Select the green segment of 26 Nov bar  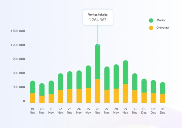coord(98,61)
